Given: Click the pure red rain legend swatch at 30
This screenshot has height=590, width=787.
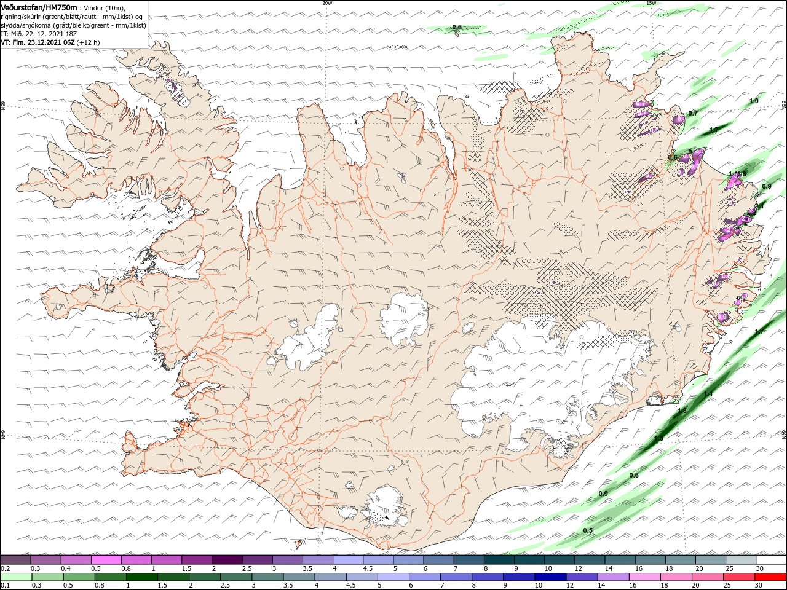Looking at the screenshot, I should 770,577.
